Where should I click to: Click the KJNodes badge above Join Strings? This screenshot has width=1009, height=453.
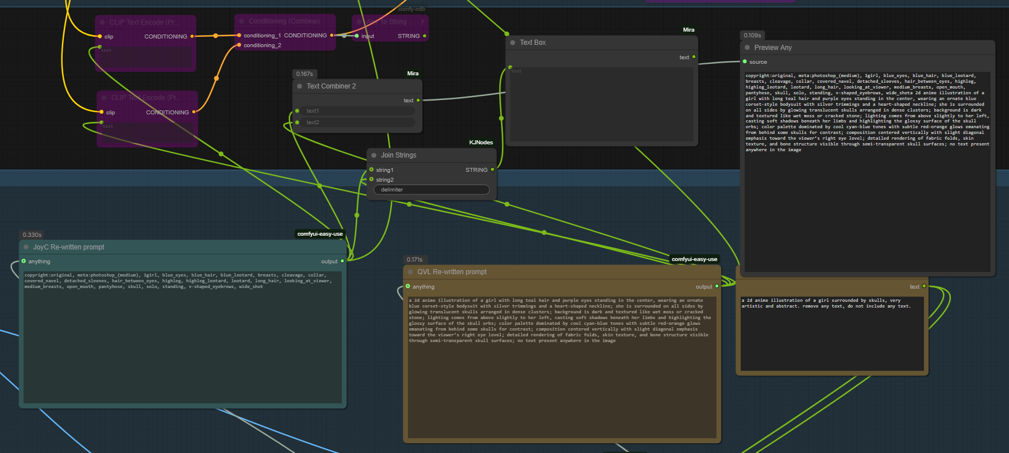coord(481,143)
